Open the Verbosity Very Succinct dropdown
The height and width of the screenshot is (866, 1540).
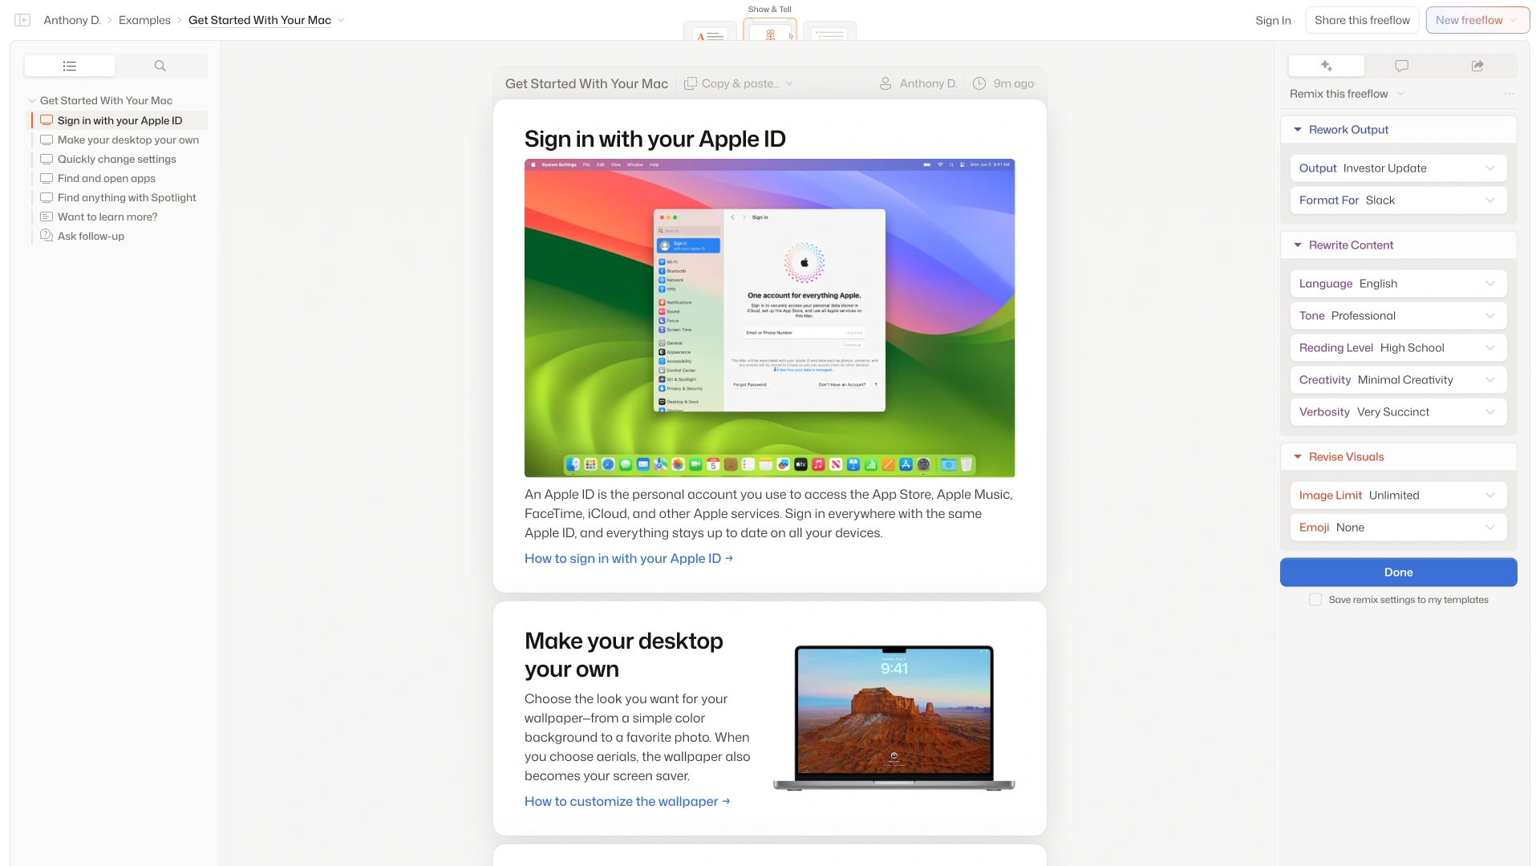pos(1398,412)
